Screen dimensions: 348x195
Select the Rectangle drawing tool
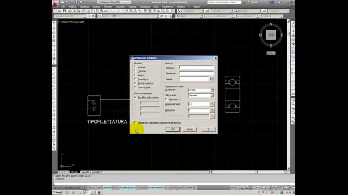54,86
